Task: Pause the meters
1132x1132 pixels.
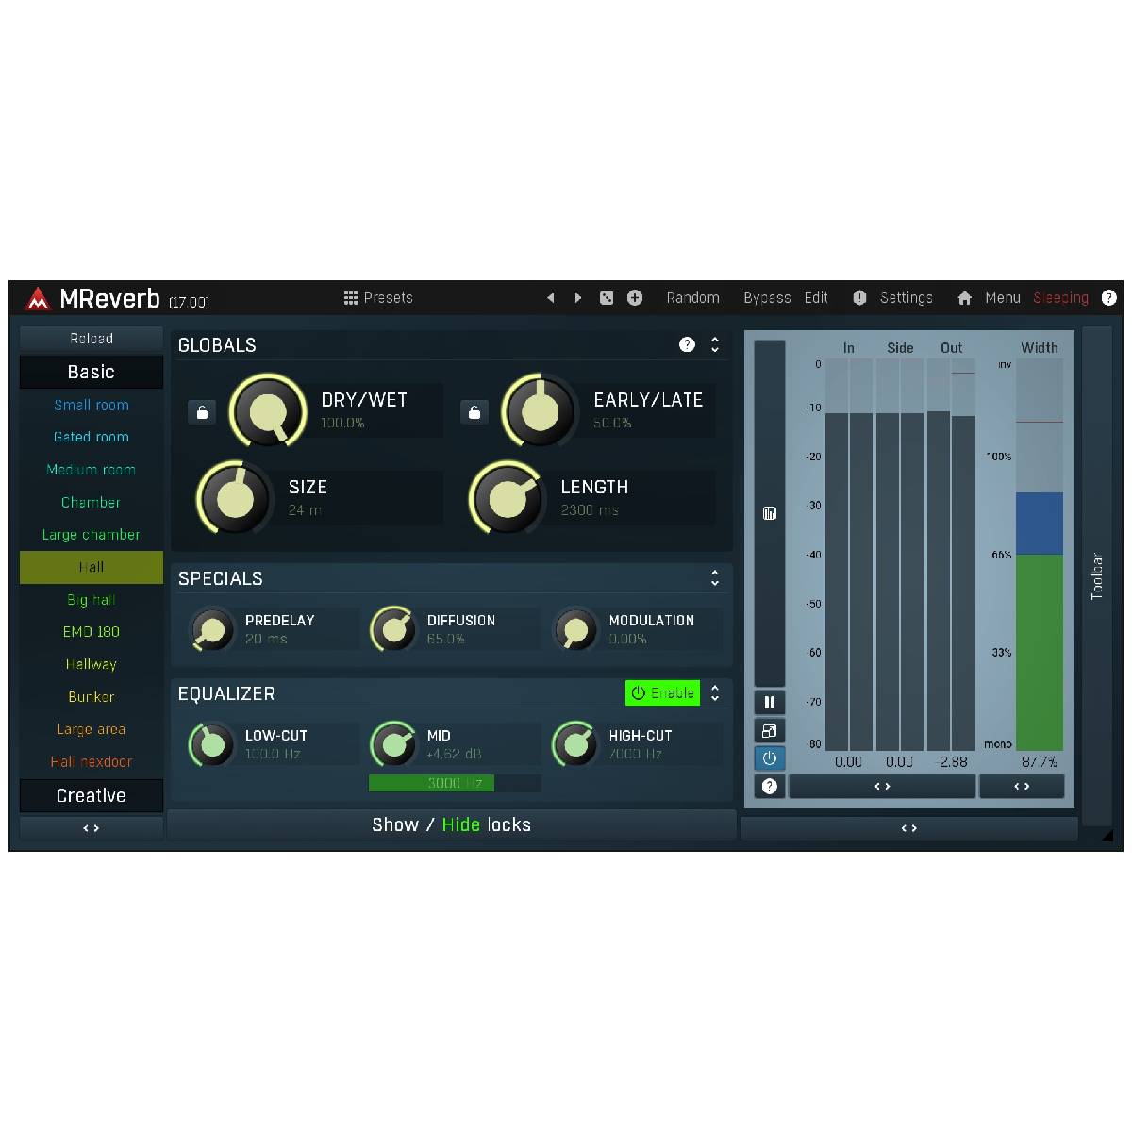Action: pyautogui.click(x=770, y=703)
